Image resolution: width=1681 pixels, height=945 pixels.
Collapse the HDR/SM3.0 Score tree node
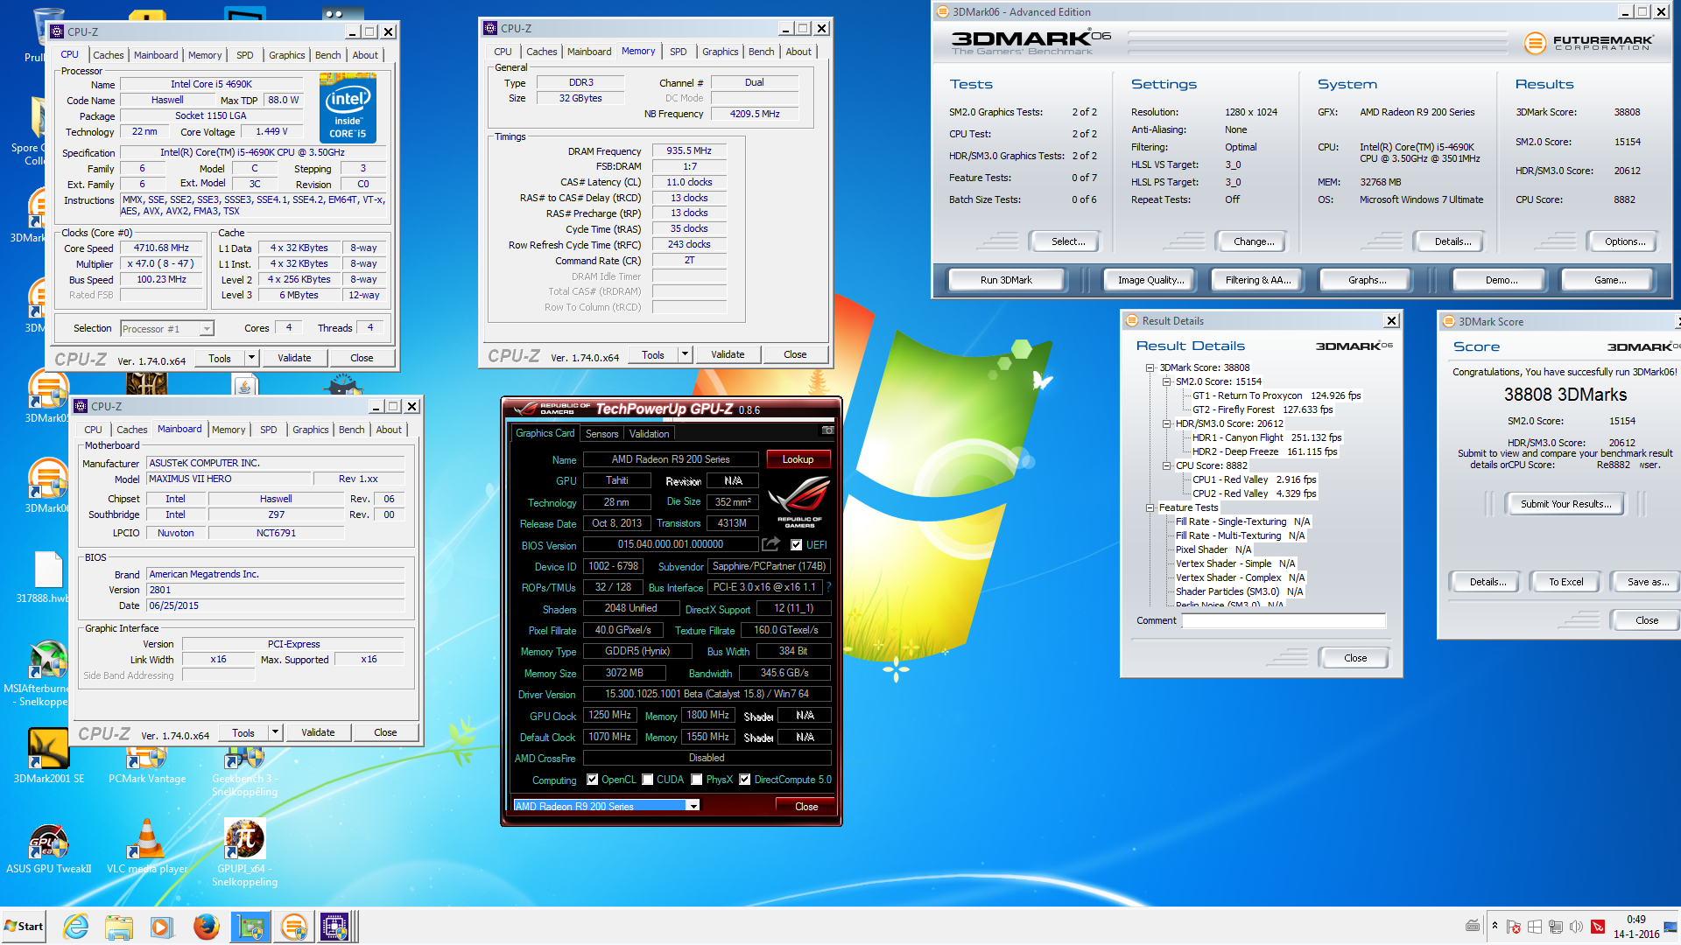(x=1166, y=423)
